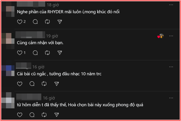Open the 18 giờ timestamp link
Screen dimensions: 181x121
pos(53,5)
